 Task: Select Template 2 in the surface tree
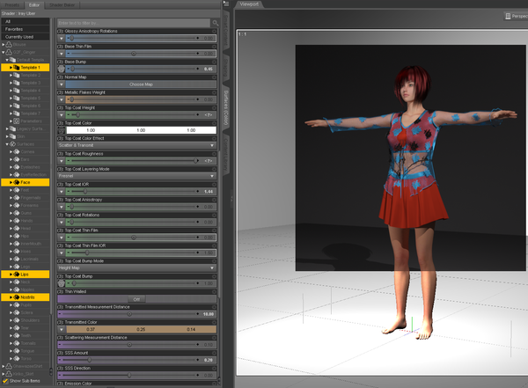pyautogui.click(x=30, y=75)
